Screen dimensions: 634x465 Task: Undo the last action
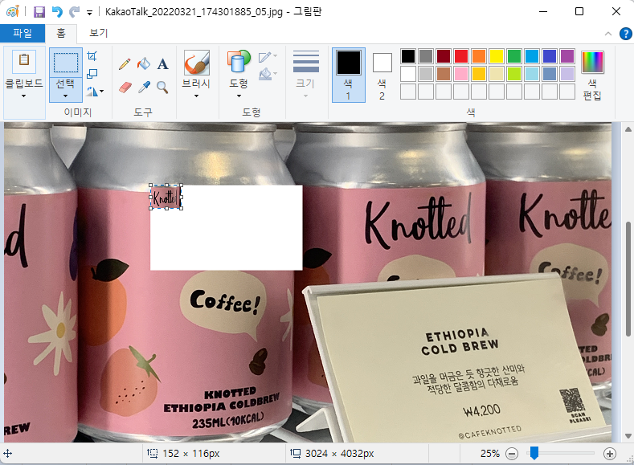tap(57, 12)
